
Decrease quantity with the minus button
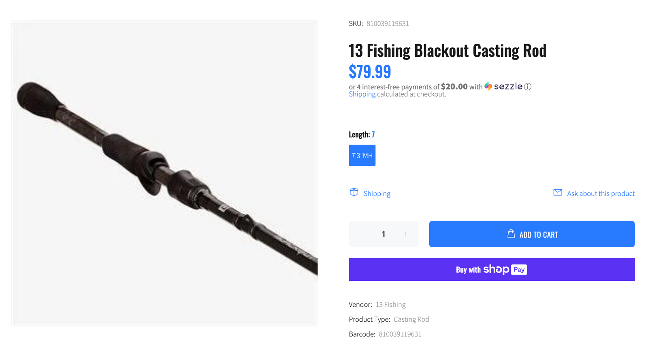point(362,234)
